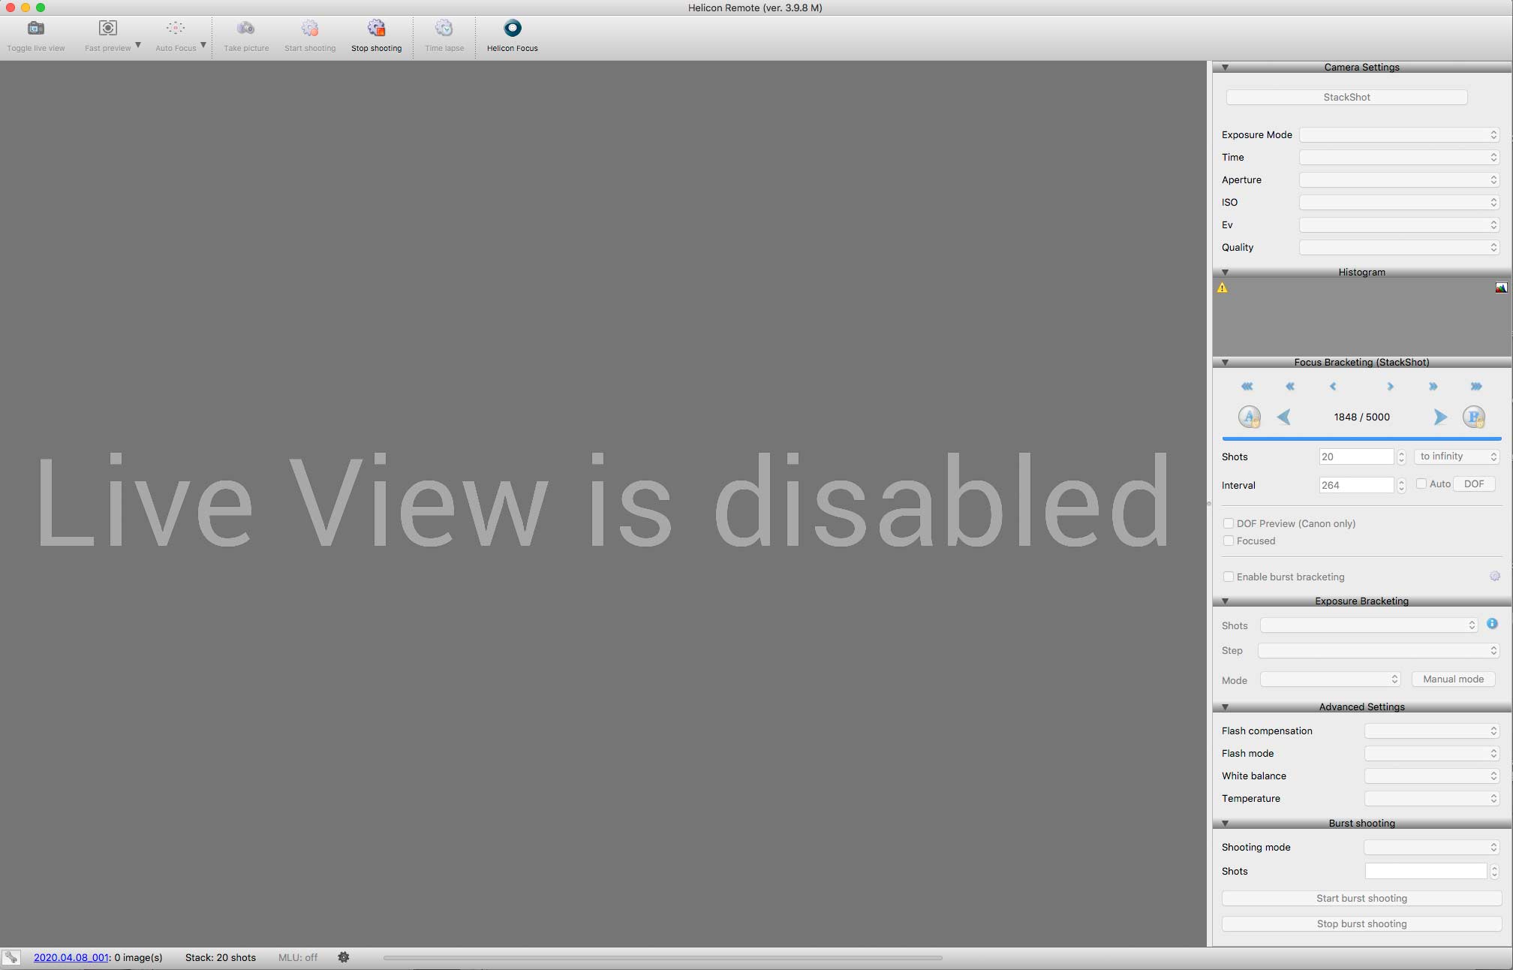Screen dimensions: 1513x970
Task: Open burst bracketing settings gear icon
Action: [1495, 576]
